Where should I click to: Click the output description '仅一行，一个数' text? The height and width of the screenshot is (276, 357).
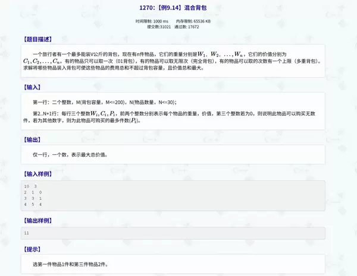(x=70, y=154)
